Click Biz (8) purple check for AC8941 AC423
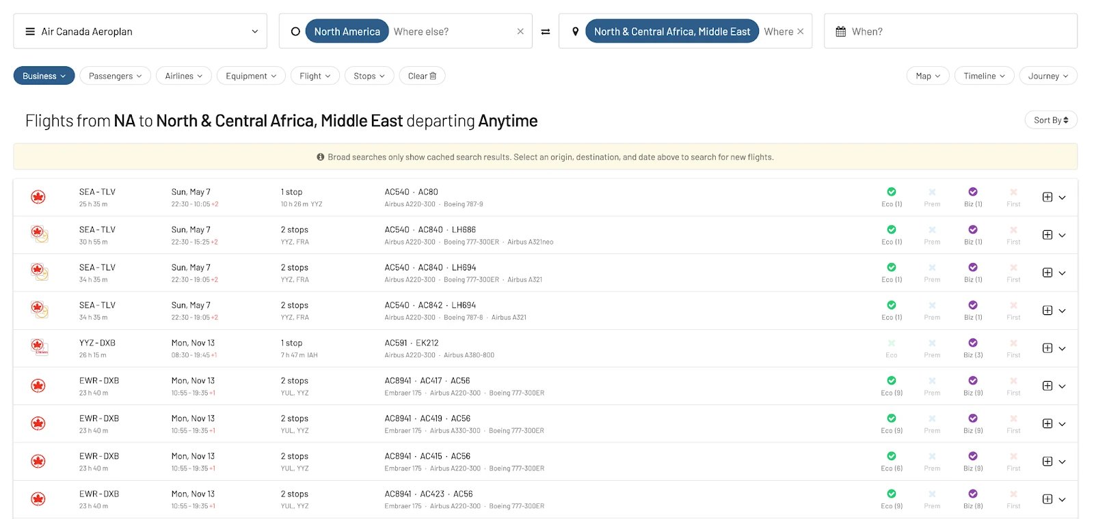 pyautogui.click(x=973, y=494)
